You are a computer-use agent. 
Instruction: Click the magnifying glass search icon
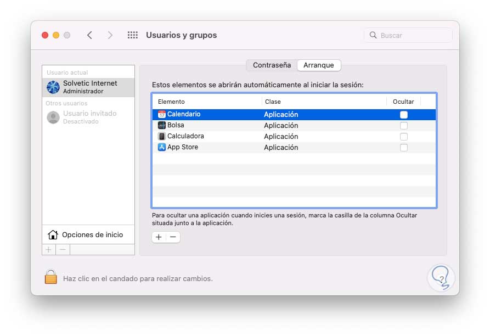(x=373, y=35)
